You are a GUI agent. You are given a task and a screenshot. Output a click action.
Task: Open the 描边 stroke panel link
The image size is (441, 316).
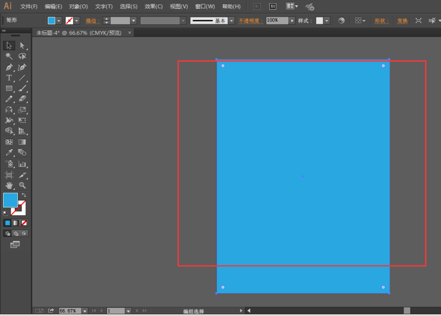coord(93,21)
